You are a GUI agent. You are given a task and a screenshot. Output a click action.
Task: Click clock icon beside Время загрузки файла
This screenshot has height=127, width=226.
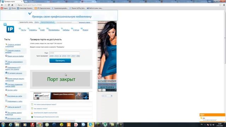tap(6, 56)
